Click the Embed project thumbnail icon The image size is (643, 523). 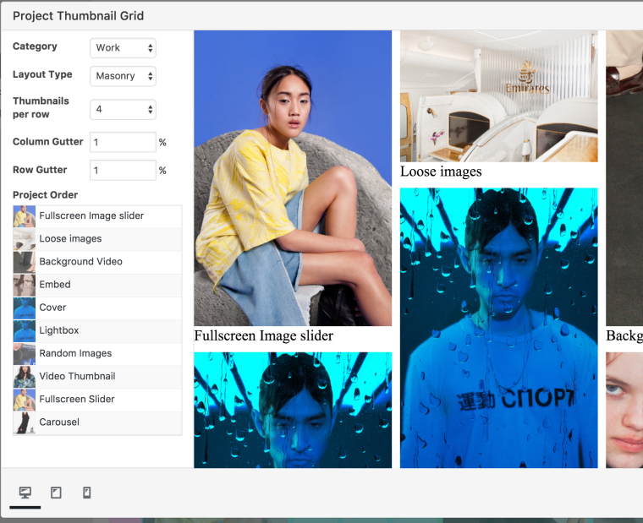coord(25,286)
